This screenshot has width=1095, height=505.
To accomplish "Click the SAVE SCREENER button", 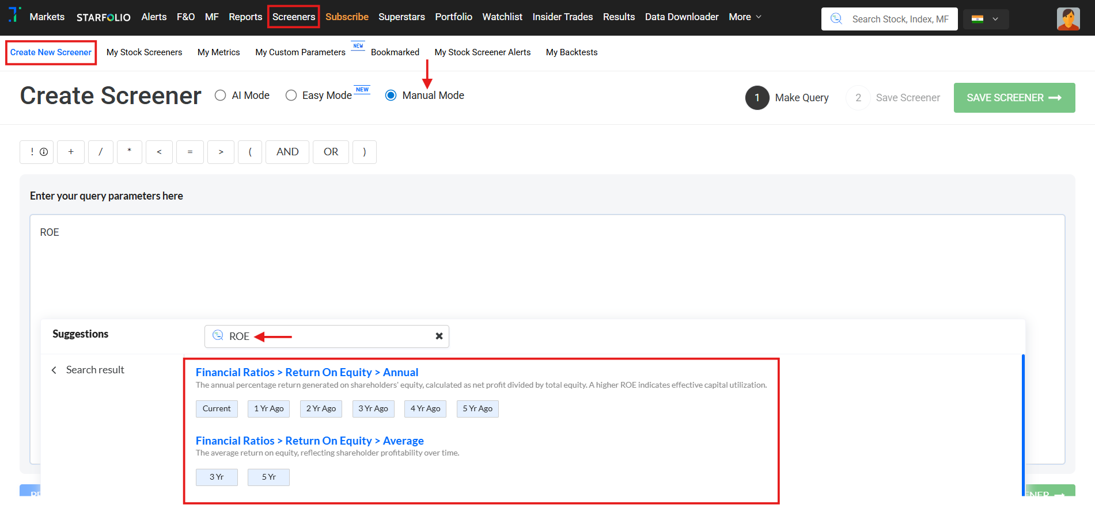I will [1014, 98].
